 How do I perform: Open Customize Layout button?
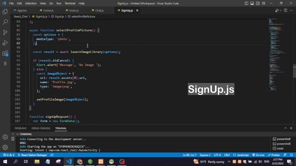point(264,3)
